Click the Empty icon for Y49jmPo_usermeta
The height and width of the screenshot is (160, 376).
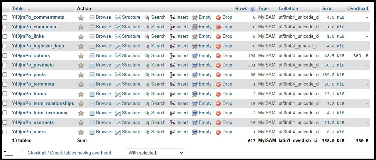click(x=195, y=123)
